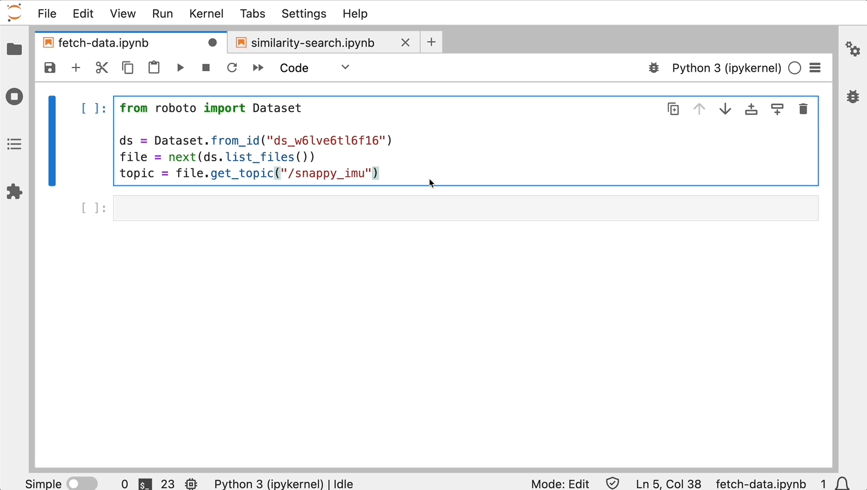867x490 pixels.
Task: Save the notebook with the disk icon
Action: click(x=50, y=68)
